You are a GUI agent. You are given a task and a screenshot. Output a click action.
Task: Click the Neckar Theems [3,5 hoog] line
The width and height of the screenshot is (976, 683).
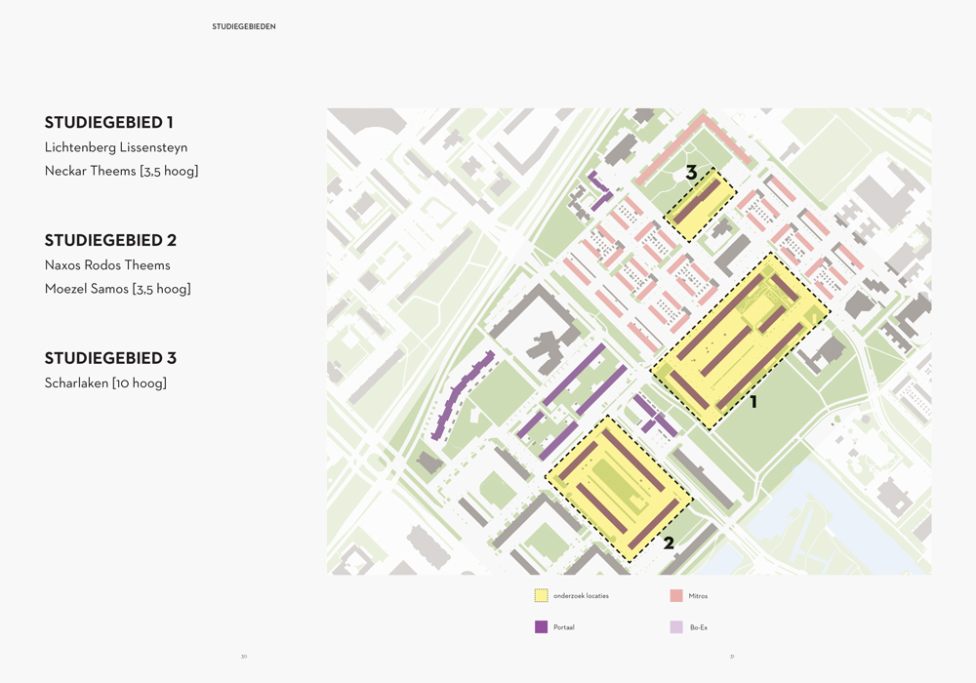[121, 172]
